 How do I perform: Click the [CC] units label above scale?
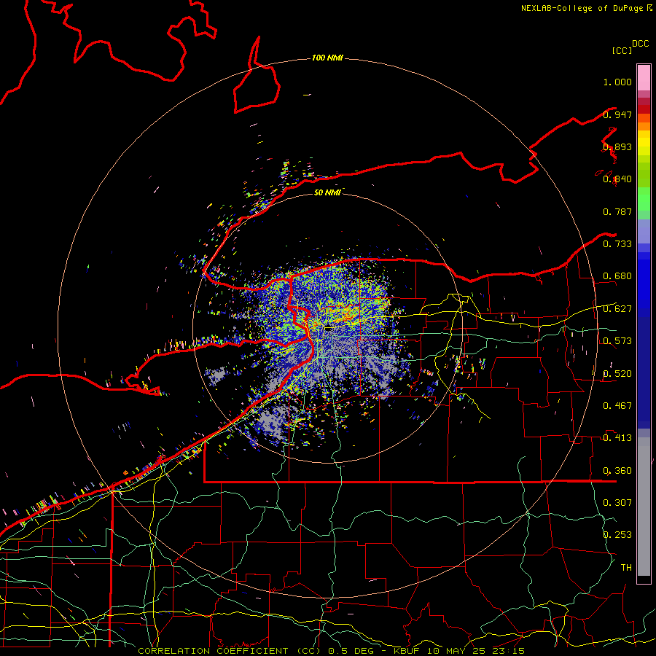tap(622, 50)
